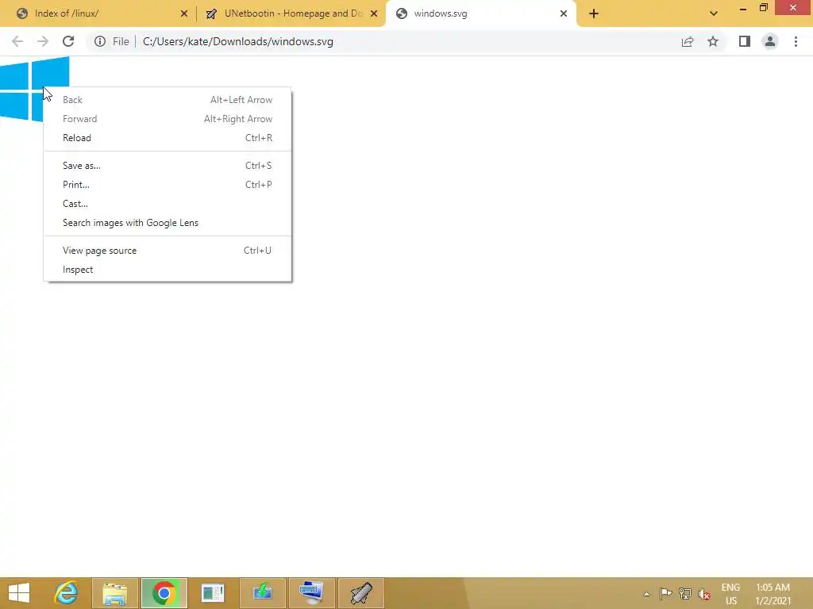The height and width of the screenshot is (609, 813).
Task: Switch input language ENG US
Action: point(730,594)
